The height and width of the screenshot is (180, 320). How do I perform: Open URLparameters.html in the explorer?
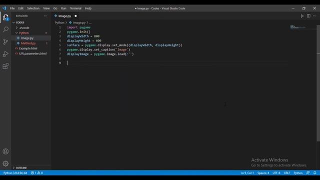[x=33, y=53]
